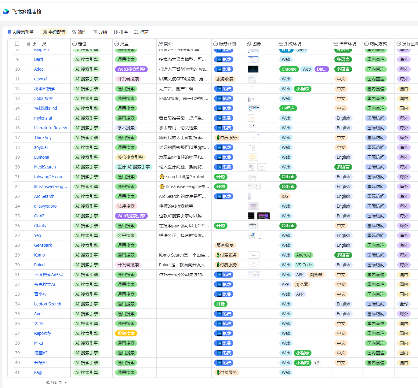This screenshot has height=388, width=418.
Task: Open the 秘塔AI搜索 record link
Action: pyautogui.click(x=45, y=89)
